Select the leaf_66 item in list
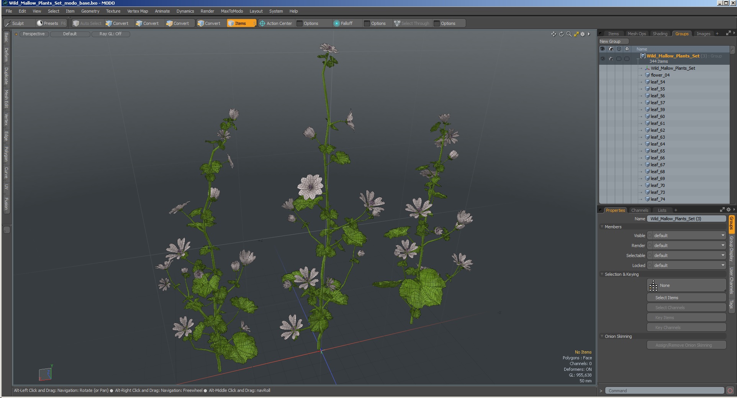This screenshot has width=737, height=398. click(x=658, y=158)
